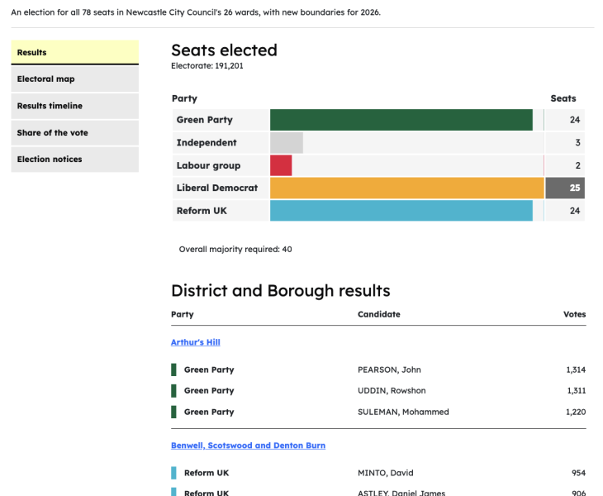Click the Candidate column header
The image size is (603, 496).
click(379, 314)
